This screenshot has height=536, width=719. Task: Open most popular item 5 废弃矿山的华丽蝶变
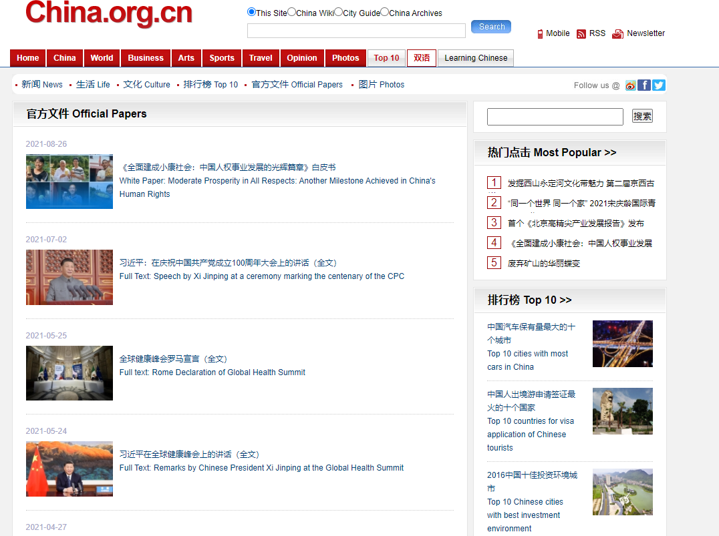tap(544, 264)
